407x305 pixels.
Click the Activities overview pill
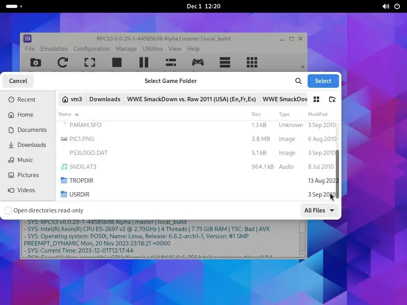point(12,6)
